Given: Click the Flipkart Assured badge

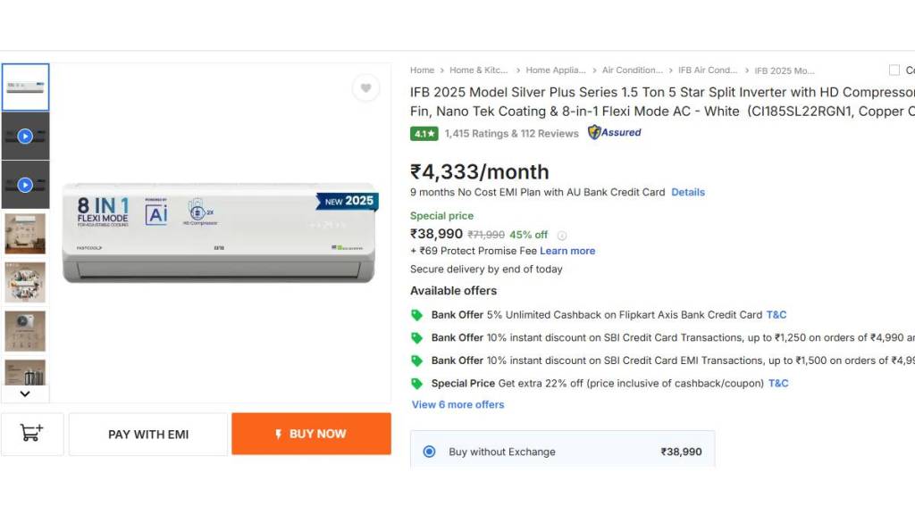Looking at the screenshot, I should pyautogui.click(x=615, y=133).
